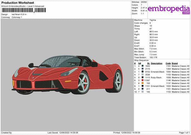
Task: Click stitch count "3026" in row 4
Action: pos(147,75)
